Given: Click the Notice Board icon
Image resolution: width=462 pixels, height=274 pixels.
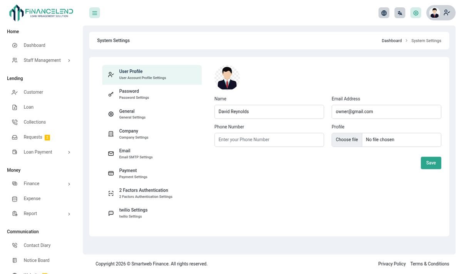Looking at the screenshot, I should pyautogui.click(x=15, y=261).
